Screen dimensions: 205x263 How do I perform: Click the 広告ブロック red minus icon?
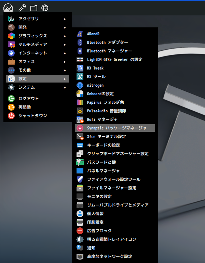click(80, 231)
